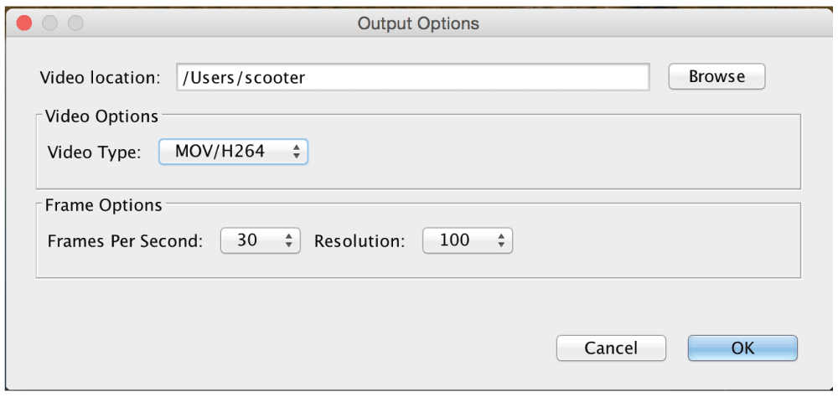Open the Frames Per Second dropdown showing 30
Viewport: 838px width, 397px height.
coord(261,240)
